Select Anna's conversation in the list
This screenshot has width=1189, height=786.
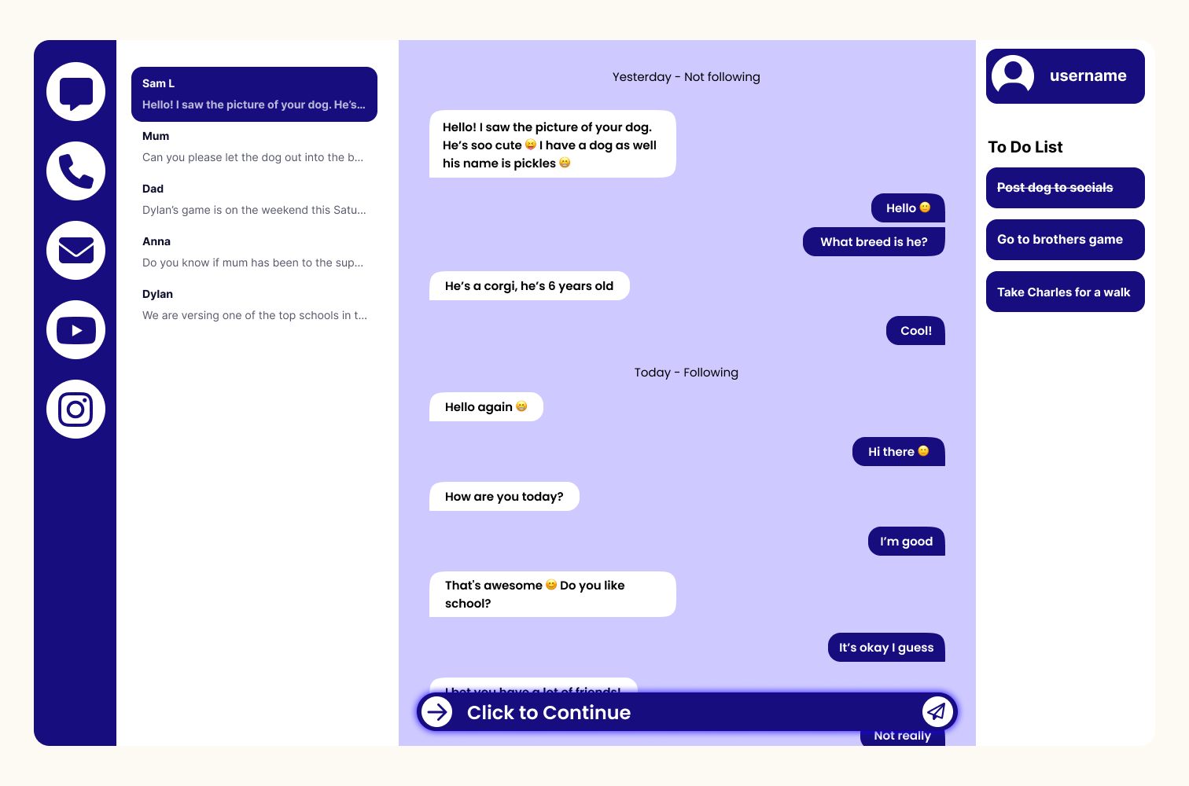coord(254,252)
